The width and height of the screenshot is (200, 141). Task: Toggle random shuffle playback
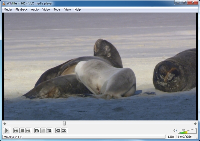(64, 131)
